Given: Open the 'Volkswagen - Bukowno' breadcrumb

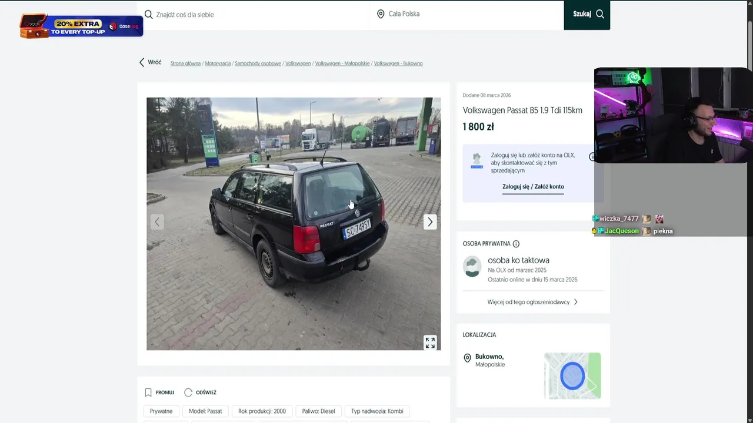Looking at the screenshot, I should (x=398, y=63).
